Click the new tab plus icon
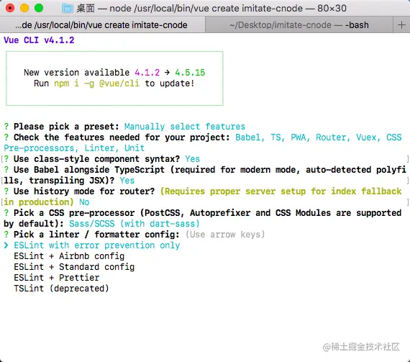This screenshot has height=362, width=410. (x=401, y=25)
